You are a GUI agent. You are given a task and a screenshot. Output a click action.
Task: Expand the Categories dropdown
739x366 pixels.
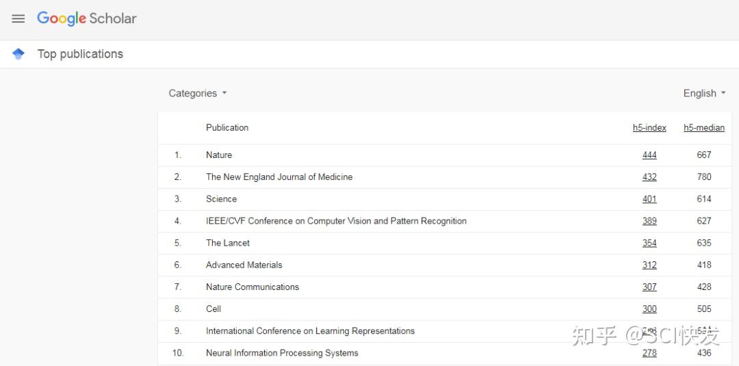(x=198, y=93)
